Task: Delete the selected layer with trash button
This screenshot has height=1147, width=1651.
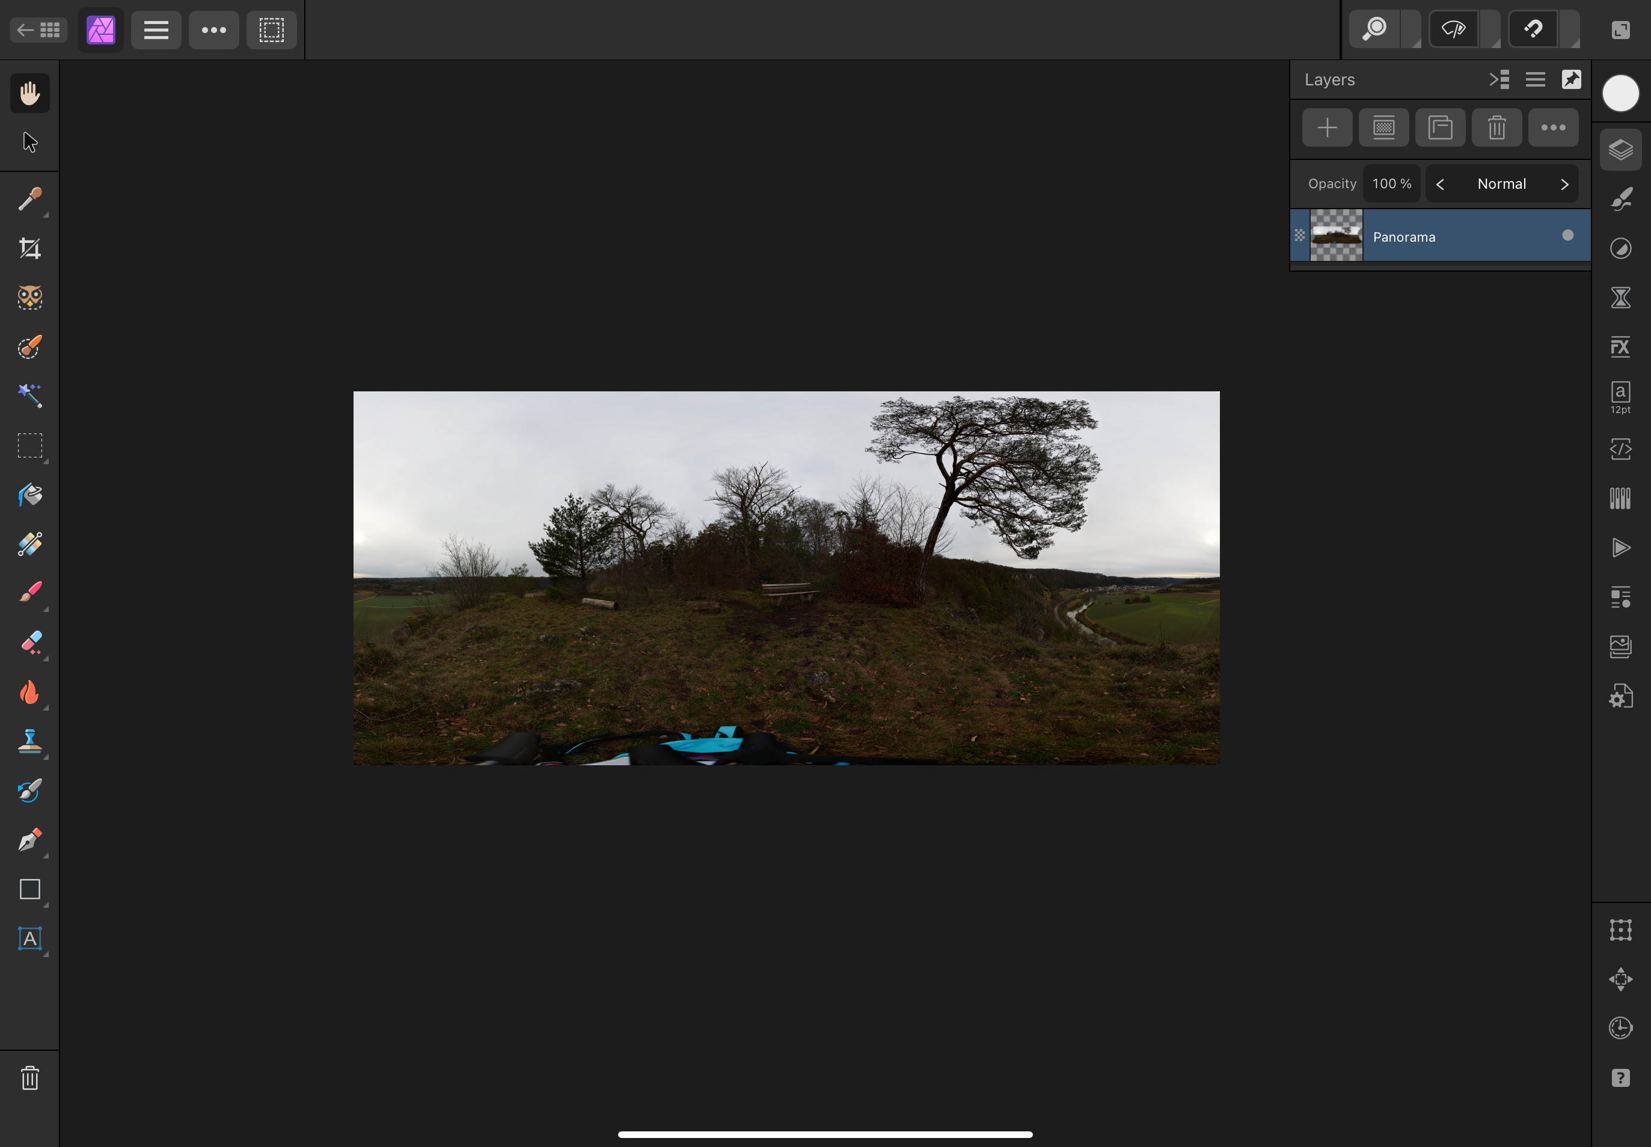Action: coord(1496,128)
